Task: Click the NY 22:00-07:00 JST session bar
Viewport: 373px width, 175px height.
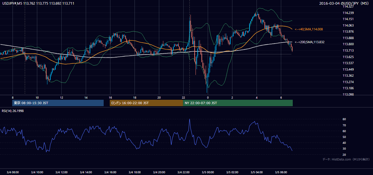Action: click(238, 103)
